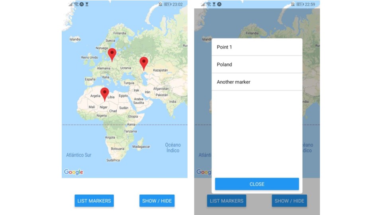Click 'Finlandia' label on right dimmed map
The height and width of the screenshot is (215, 382).
pyautogui.click(x=252, y=33)
